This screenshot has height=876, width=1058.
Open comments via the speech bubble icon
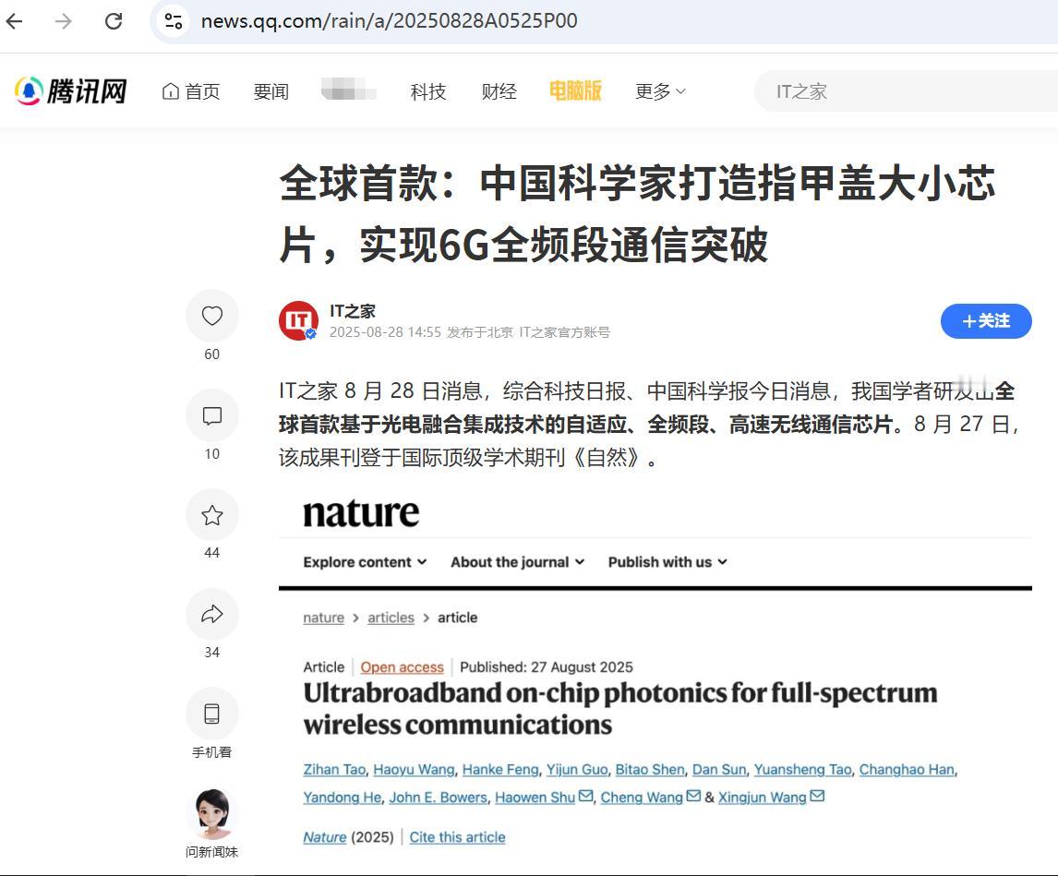(211, 415)
